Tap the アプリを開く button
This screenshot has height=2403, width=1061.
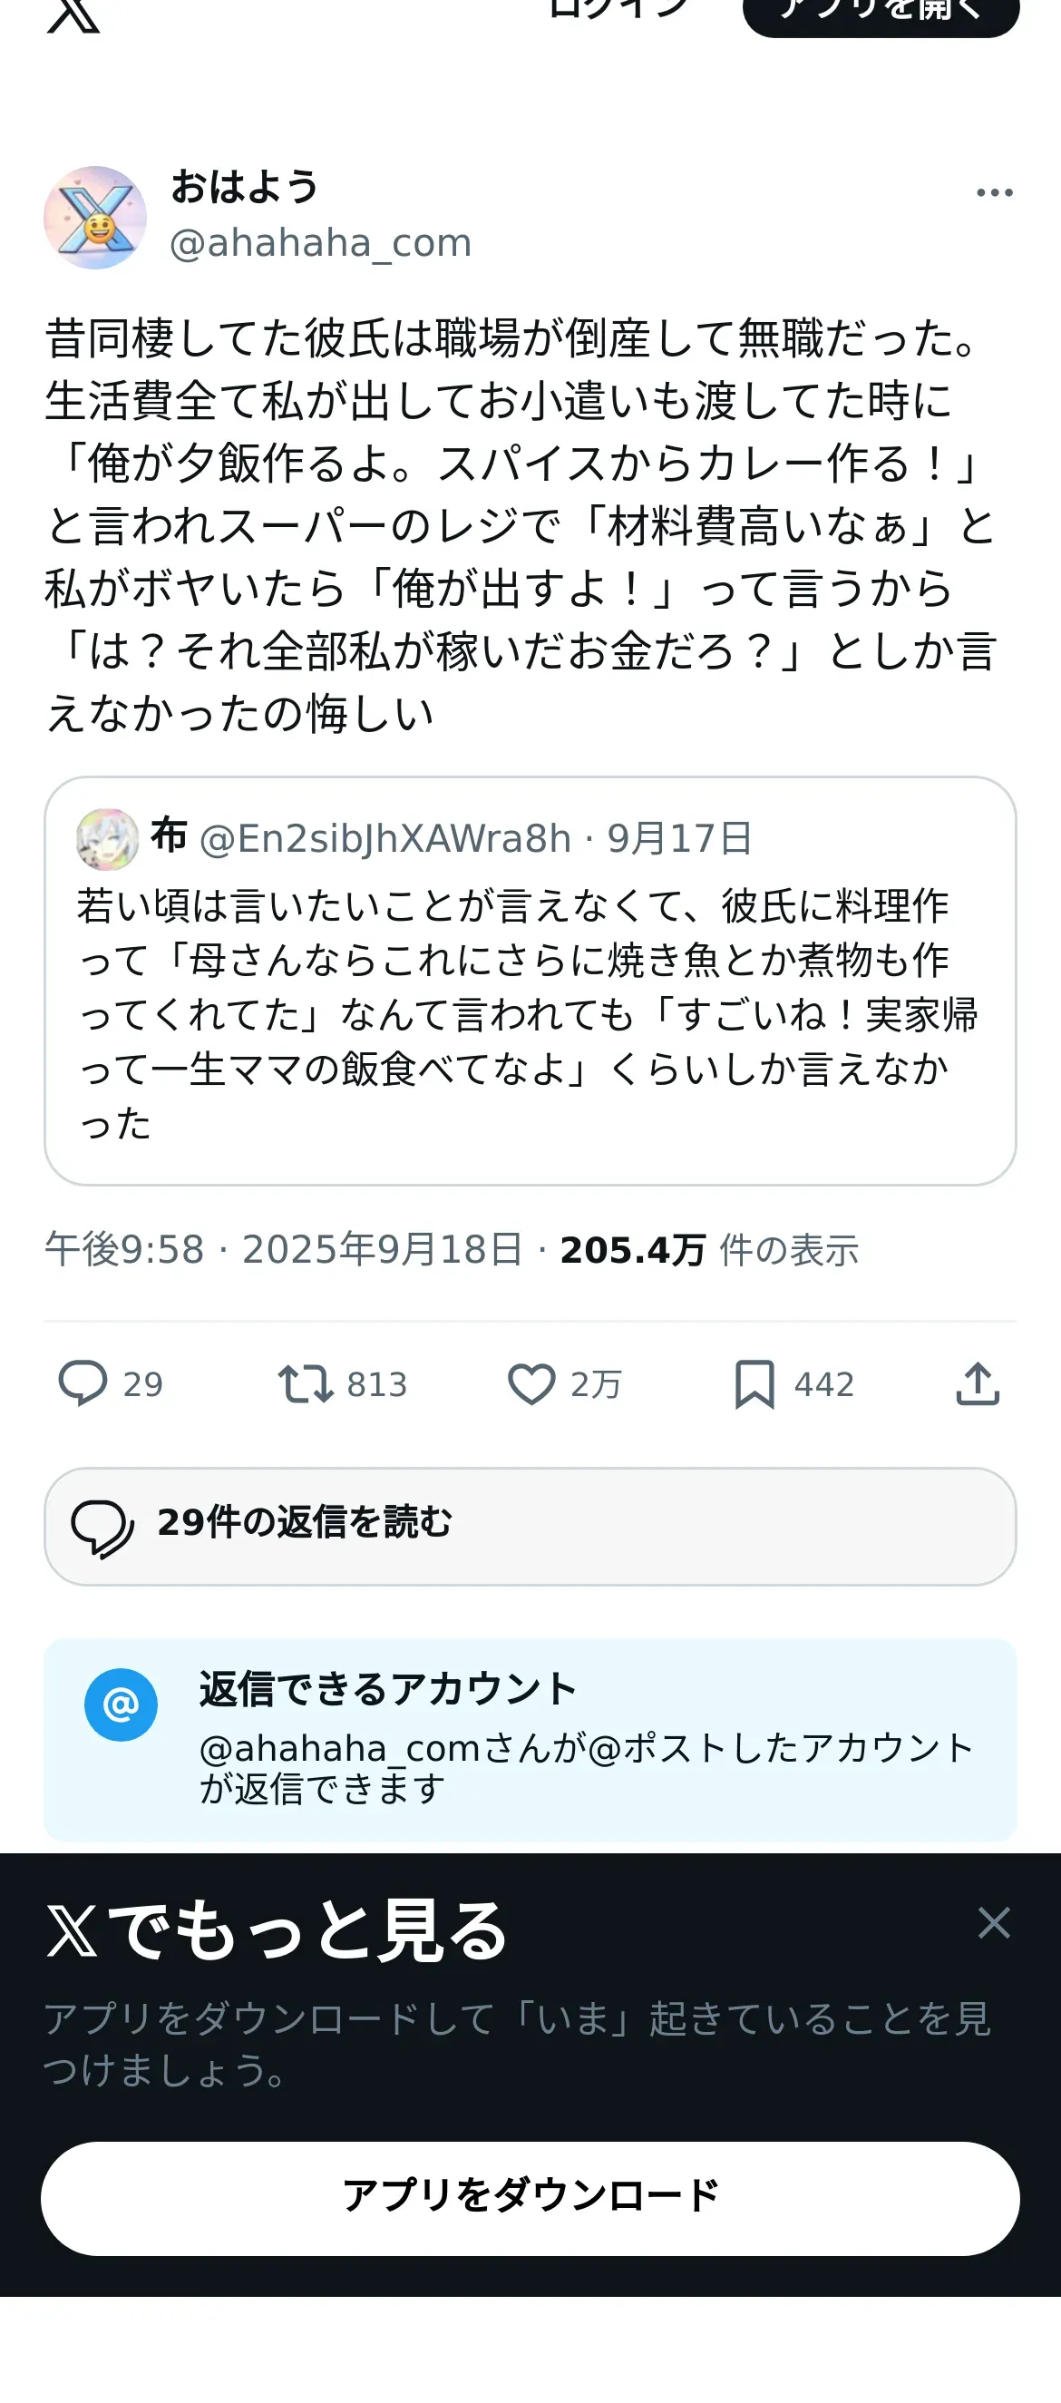[x=881, y=13]
